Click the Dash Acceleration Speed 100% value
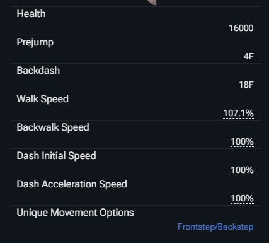Viewport: 269px width, 243px height. point(242,199)
